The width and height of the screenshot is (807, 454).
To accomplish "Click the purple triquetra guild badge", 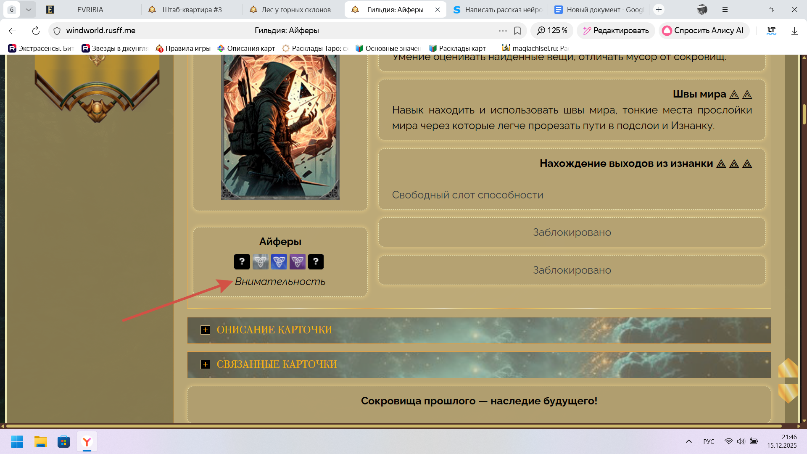I will tap(297, 261).
